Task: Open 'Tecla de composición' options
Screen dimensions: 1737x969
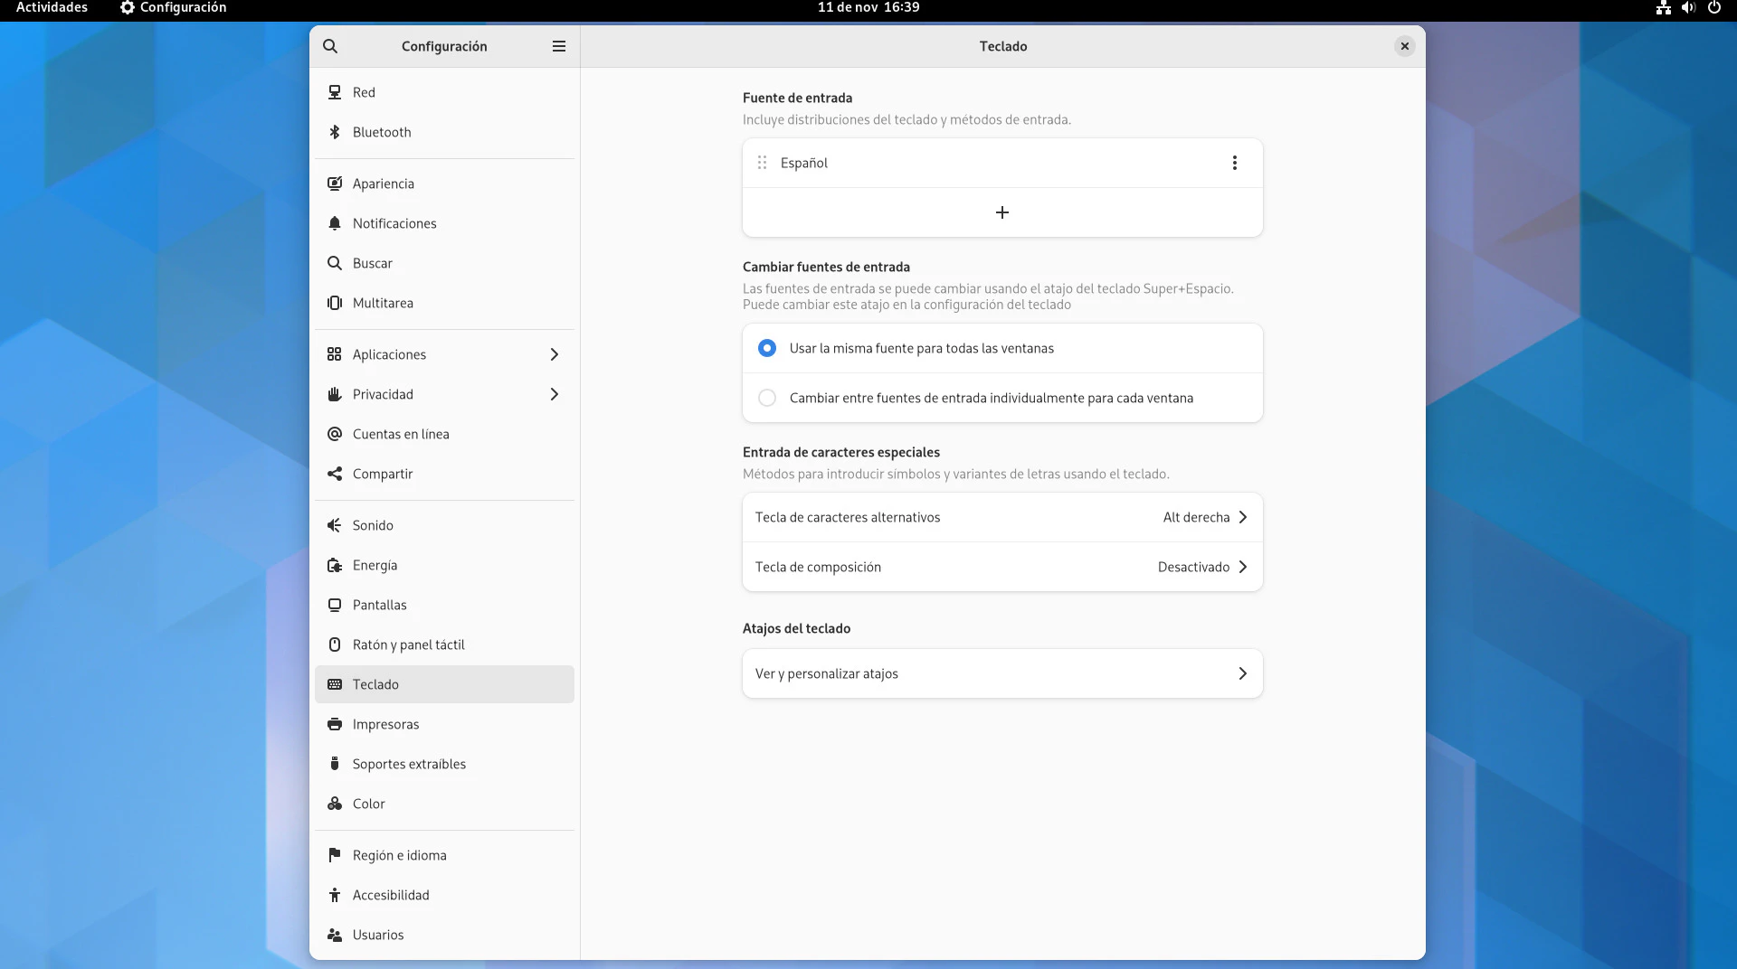Action: point(1001,567)
